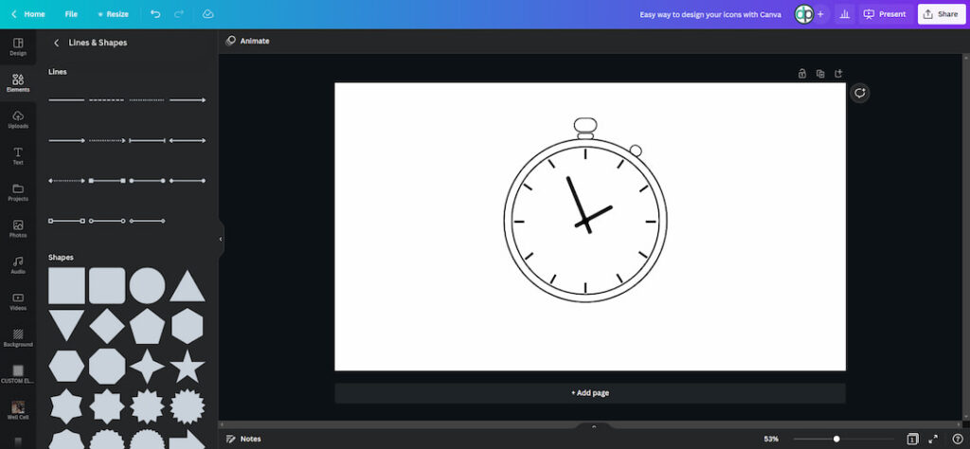Screen dimensions: 970x449
Task: Insert the single arrow line in first row
Action: point(187,99)
